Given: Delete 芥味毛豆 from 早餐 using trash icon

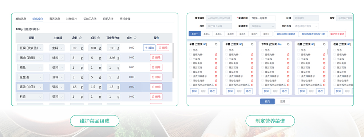Looking at the screenshot, I should click(x=216, y=63).
